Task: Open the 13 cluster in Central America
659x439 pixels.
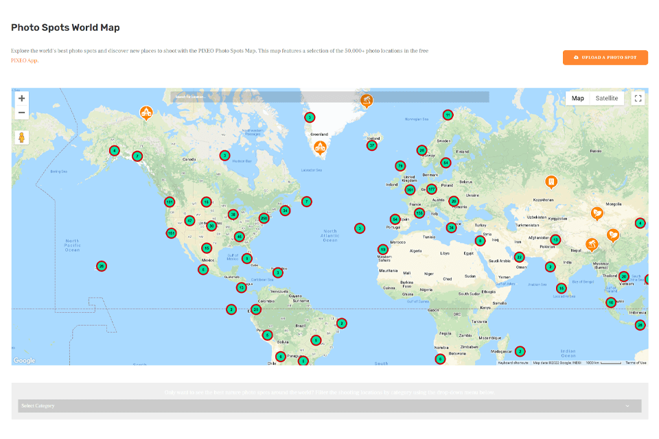Action: 241,288
